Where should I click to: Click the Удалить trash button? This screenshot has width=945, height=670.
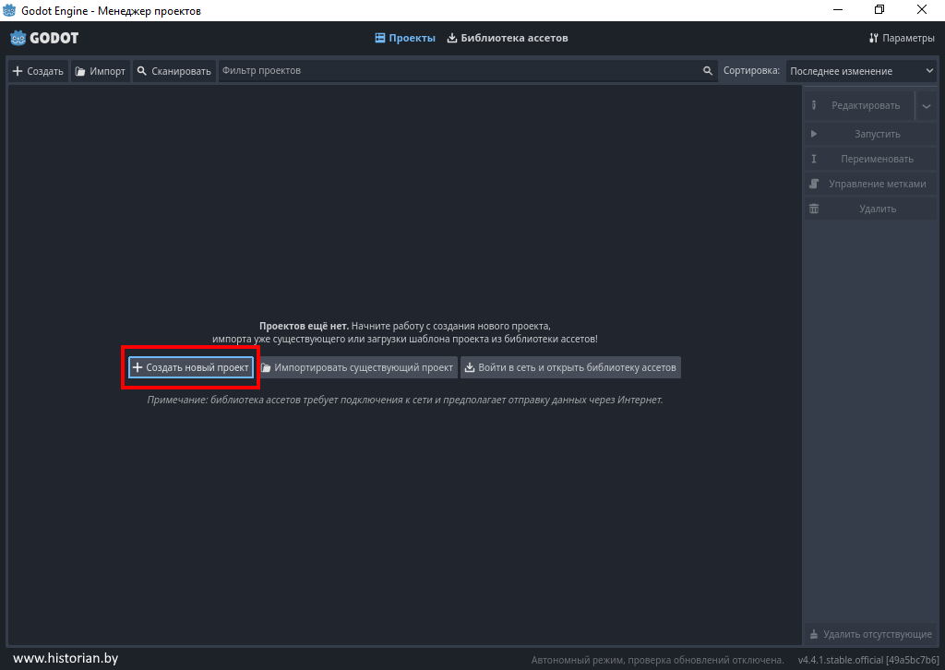(869, 209)
